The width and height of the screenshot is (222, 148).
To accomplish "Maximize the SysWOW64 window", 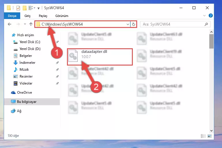I will (194, 8).
